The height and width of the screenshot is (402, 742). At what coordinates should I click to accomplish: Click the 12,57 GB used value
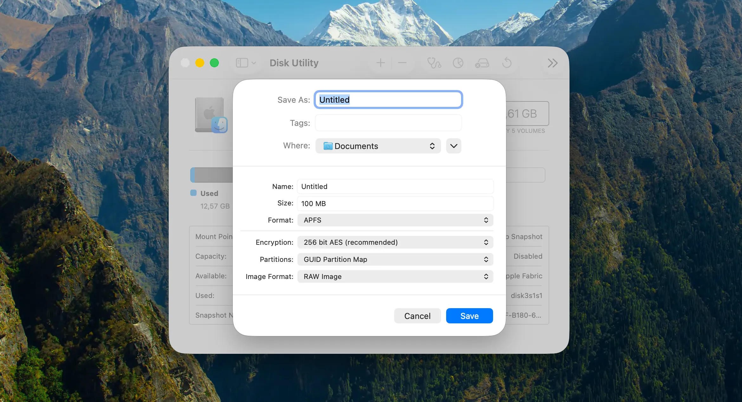[x=215, y=206]
